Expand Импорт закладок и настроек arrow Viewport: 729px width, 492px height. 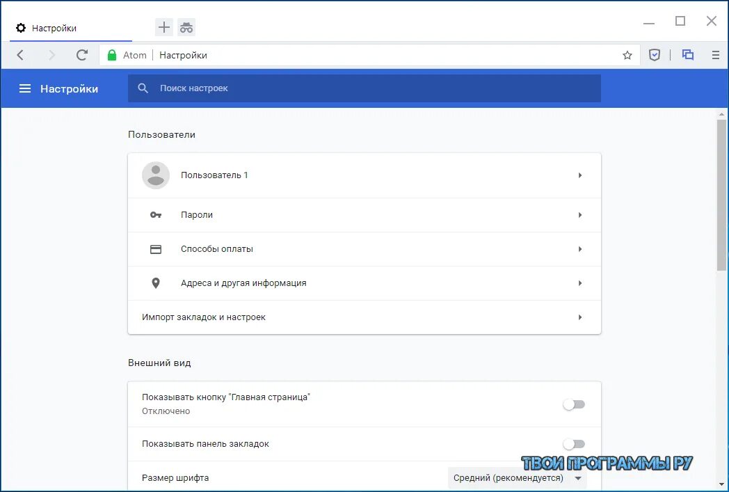(579, 317)
